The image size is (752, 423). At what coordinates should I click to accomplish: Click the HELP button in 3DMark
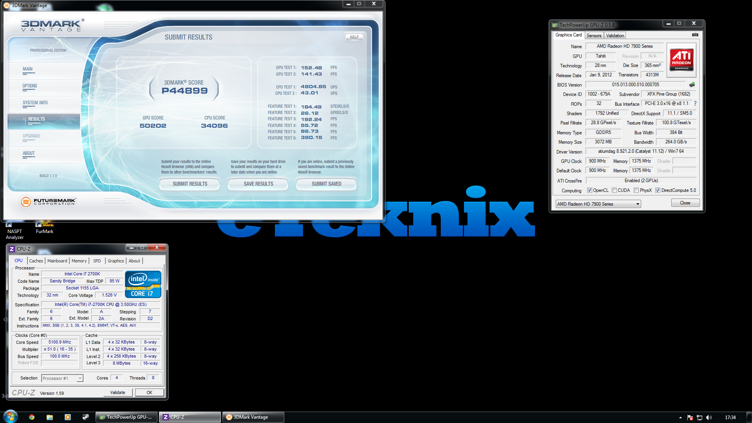354,37
